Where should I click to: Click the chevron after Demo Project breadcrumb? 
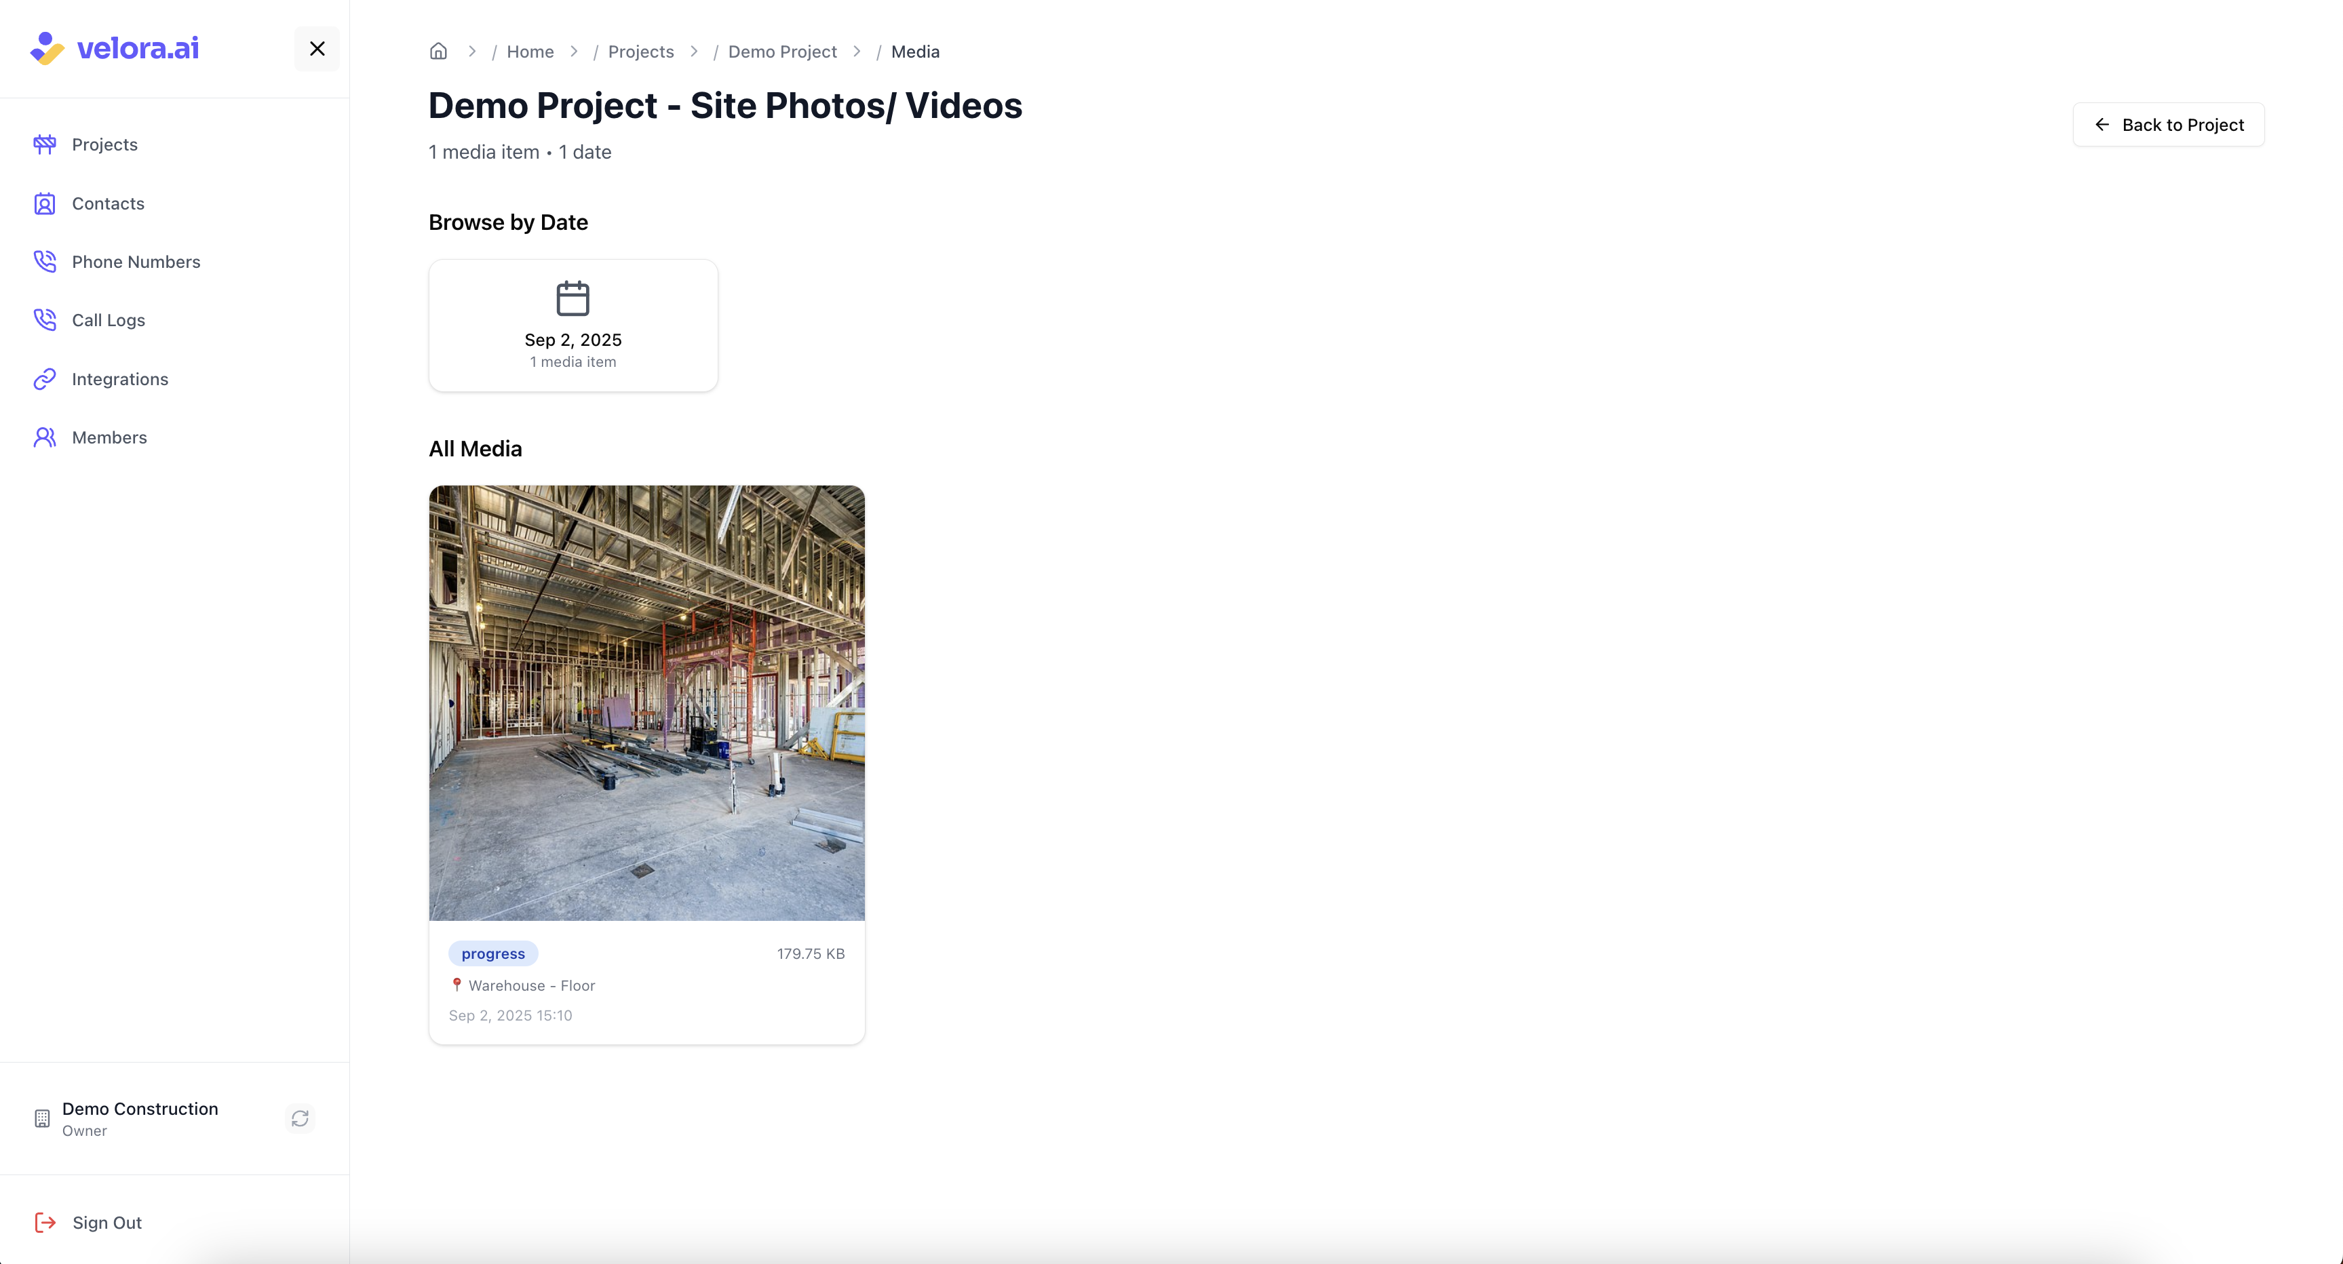pyautogui.click(x=857, y=52)
